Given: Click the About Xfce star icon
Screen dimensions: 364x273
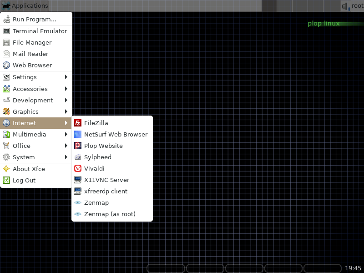Looking at the screenshot, I should [6, 169].
